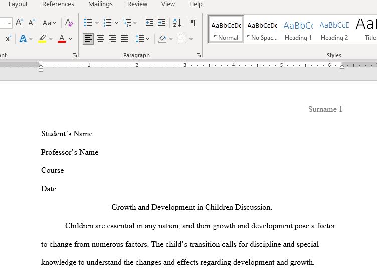Screen dimensions: 377x271
Task: Toggle Align Left paragraph alignment
Action: 88,39
